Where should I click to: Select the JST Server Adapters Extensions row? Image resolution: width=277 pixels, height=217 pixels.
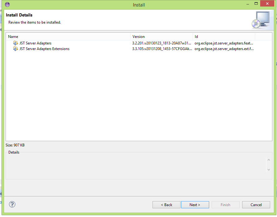[139, 49]
